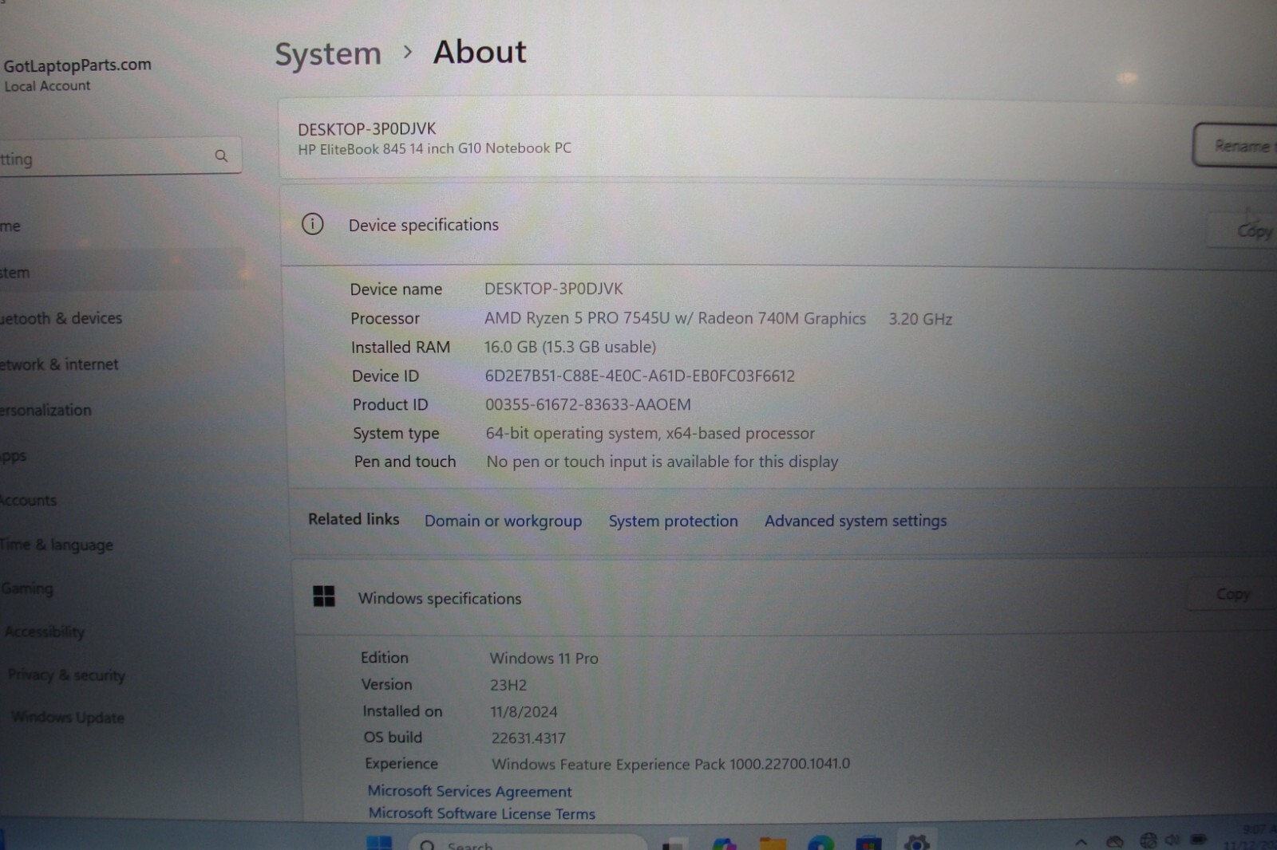
Task: Click the AMD Ryzen 5 PRO 7545U processor text
Action: pos(674,318)
